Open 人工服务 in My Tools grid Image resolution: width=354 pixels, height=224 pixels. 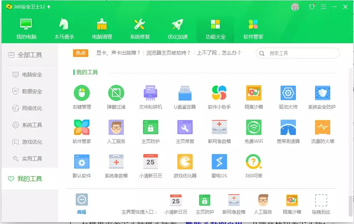point(116,131)
